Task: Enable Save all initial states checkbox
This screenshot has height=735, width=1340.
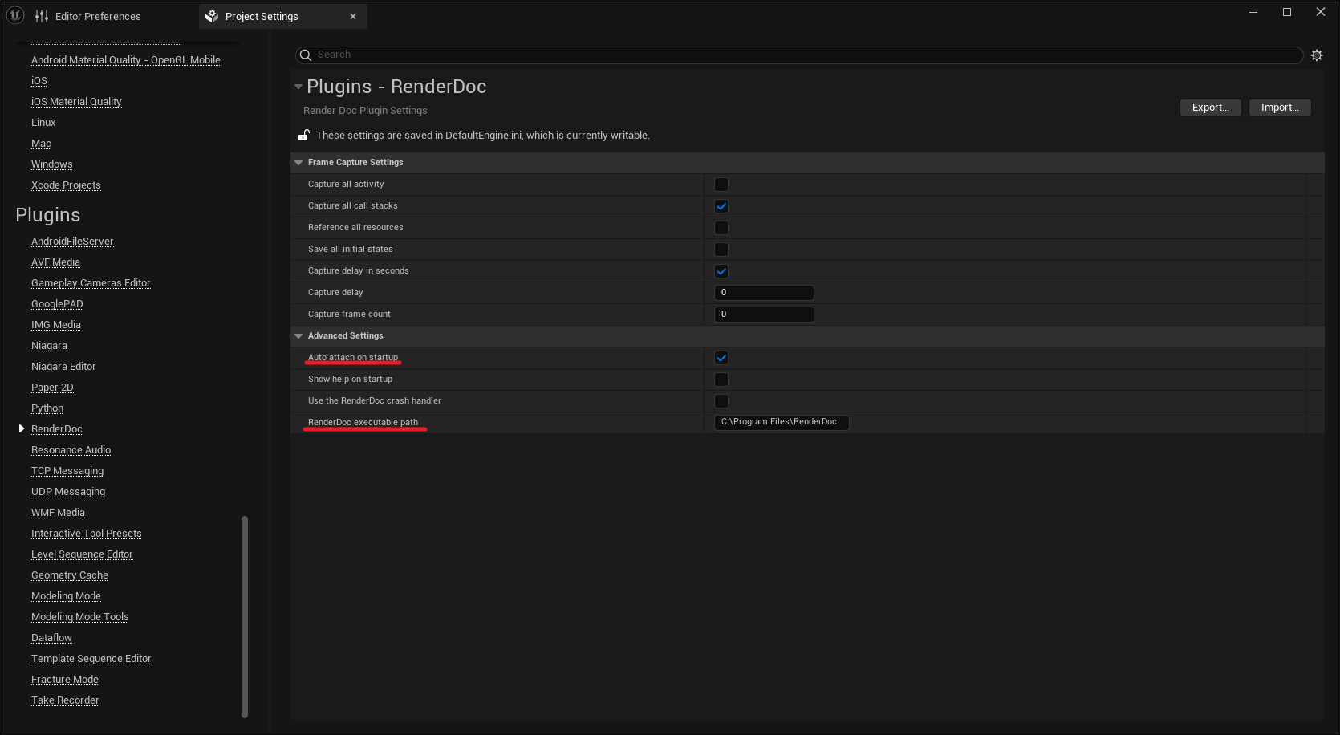Action: (721, 250)
